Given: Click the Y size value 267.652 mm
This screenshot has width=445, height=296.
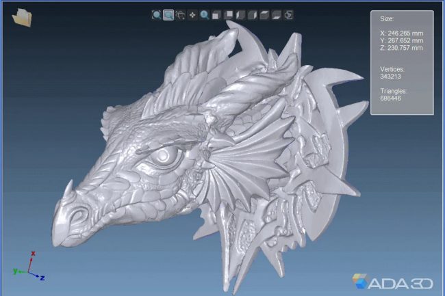Looking at the screenshot, I should pyautogui.click(x=401, y=40).
